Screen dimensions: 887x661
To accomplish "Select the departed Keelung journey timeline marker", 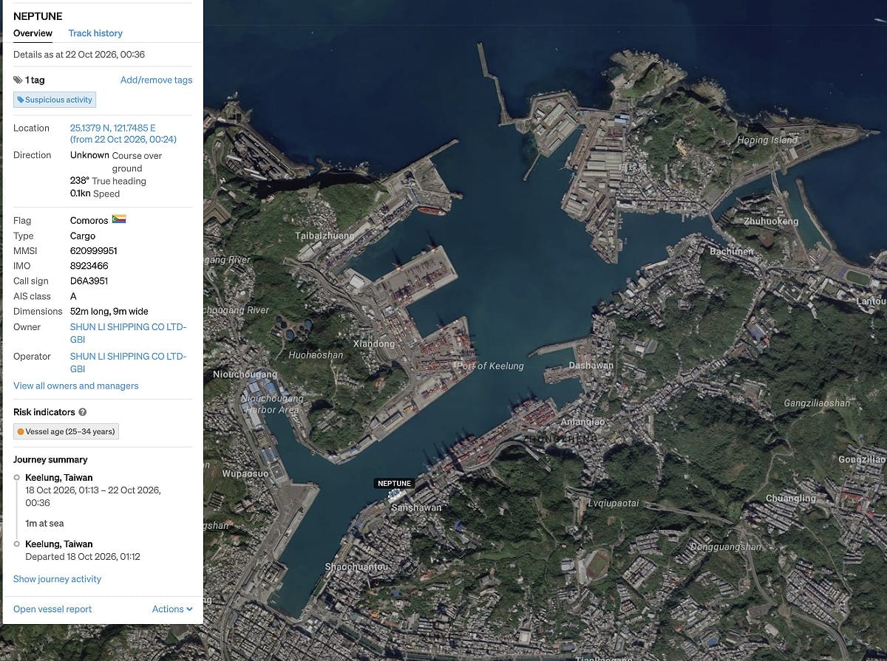I will (17, 544).
